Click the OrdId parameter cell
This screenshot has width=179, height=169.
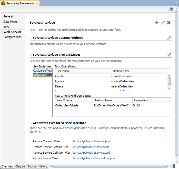(x=152, y=105)
